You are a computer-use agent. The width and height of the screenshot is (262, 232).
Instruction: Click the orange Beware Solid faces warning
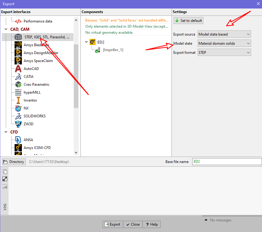tap(127, 20)
